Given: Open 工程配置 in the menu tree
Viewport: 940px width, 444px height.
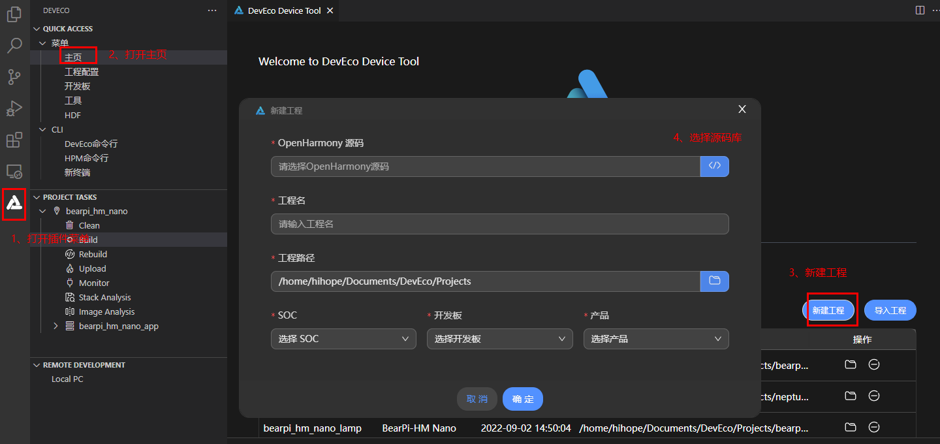Looking at the screenshot, I should pyautogui.click(x=82, y=72).
